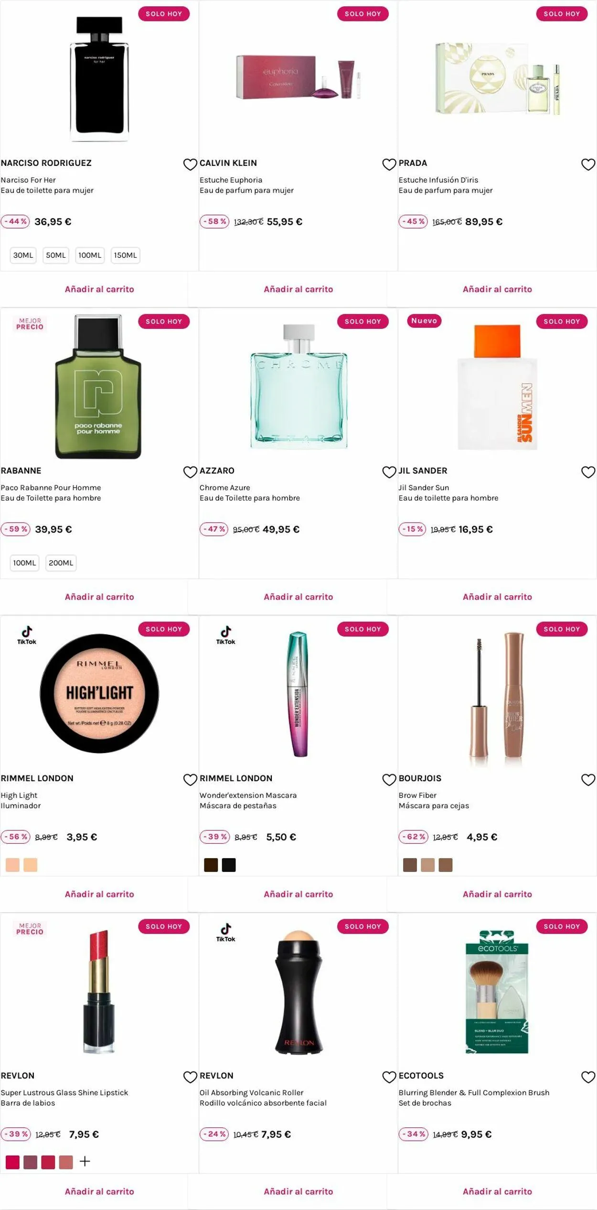Favorite the Azzaro Chrome Azure heart icon
The image size is (597, 1210).
tap(389, 472)
